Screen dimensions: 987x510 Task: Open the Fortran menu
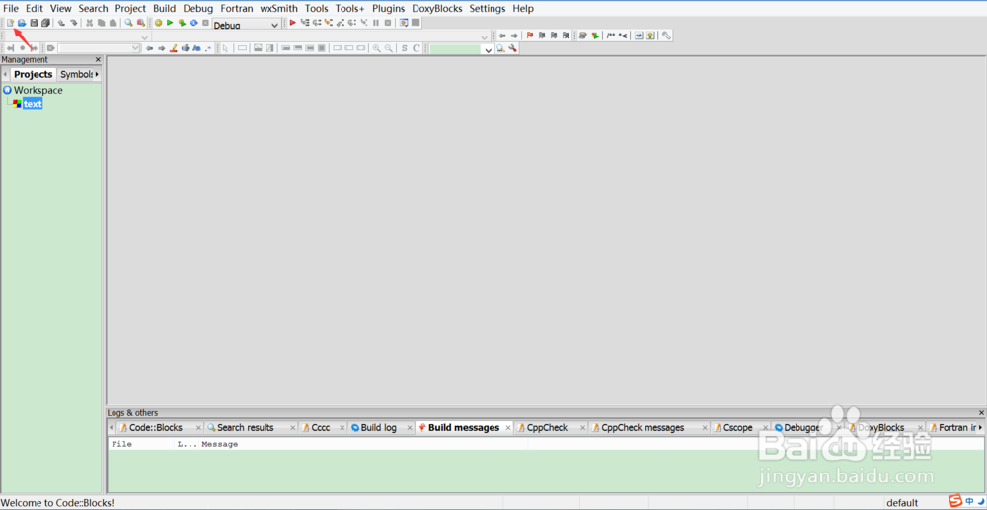[237, 8]
